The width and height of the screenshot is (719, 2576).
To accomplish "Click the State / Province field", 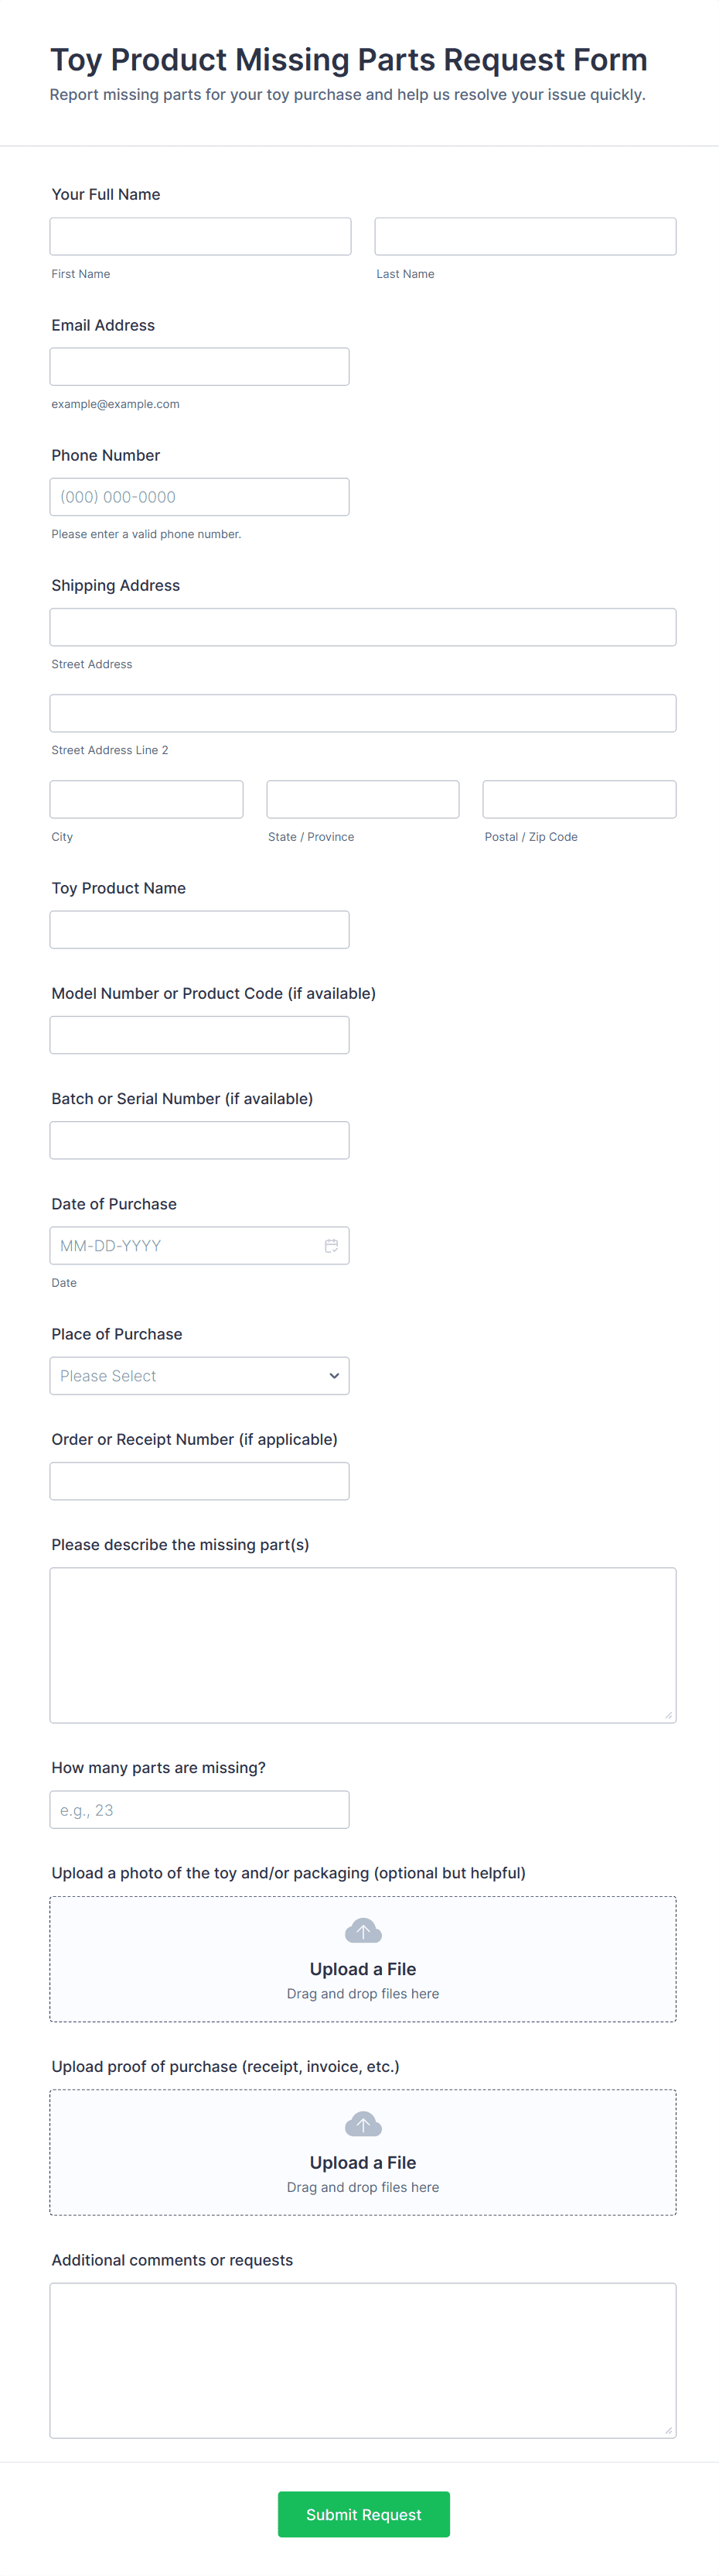I will pos(363,799).
